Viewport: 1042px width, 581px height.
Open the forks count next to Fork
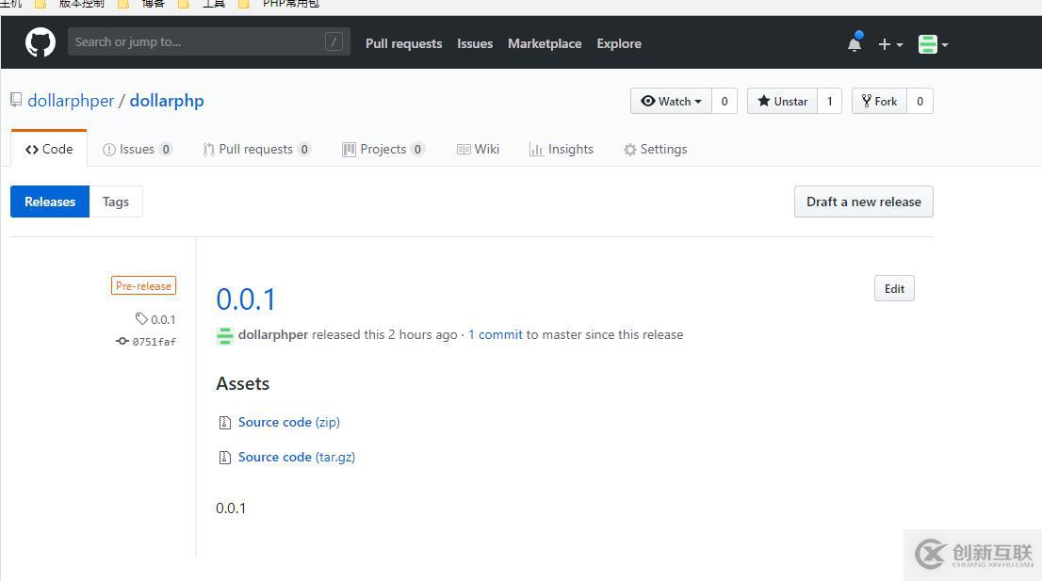tap(920, 101)
